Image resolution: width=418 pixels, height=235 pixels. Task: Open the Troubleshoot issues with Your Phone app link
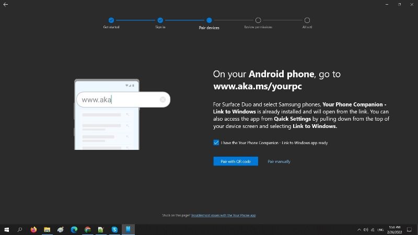coord(224,215)
